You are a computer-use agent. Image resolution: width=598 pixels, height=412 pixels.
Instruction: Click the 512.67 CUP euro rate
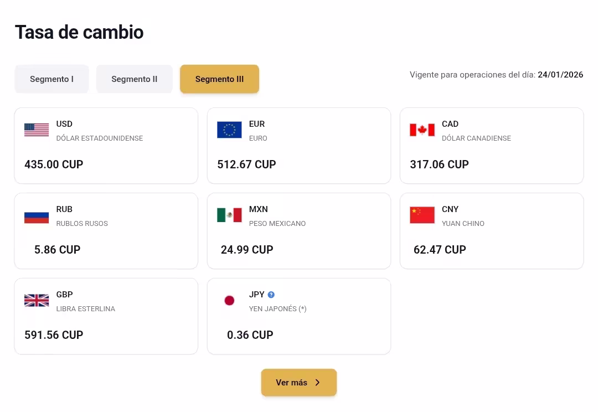point(246,164)
